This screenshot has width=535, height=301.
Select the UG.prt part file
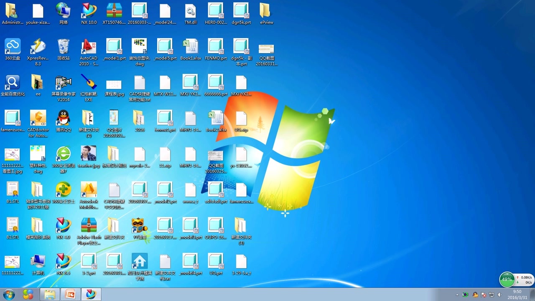click(216, 264)
